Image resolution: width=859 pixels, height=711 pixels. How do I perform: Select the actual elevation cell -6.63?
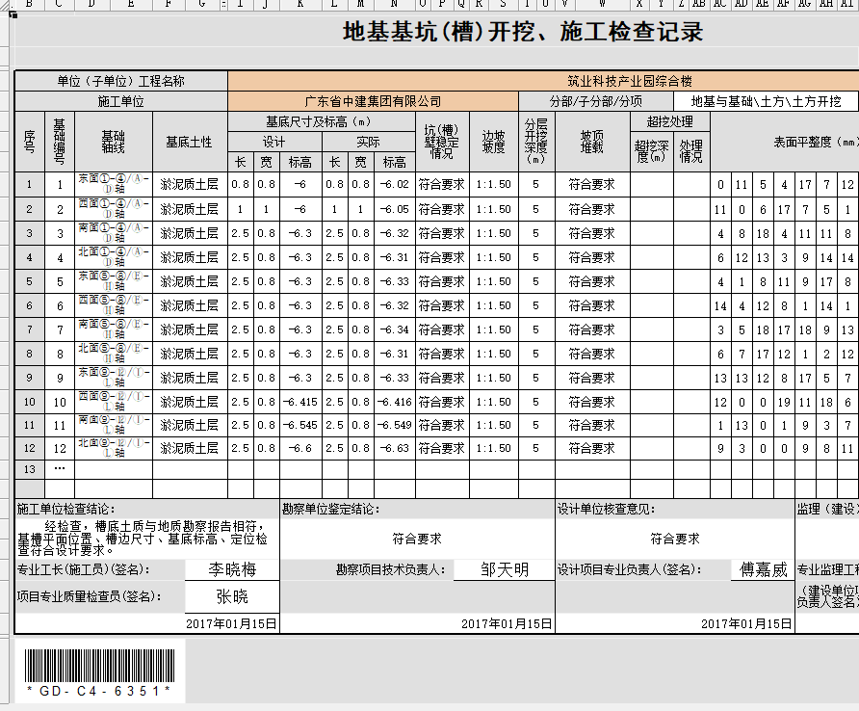[395, 448]
